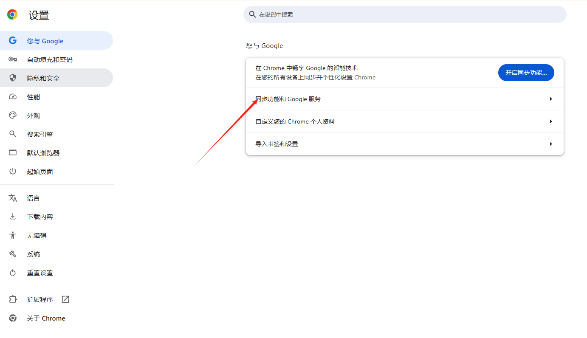
Task: Click the Google G icon in sidebar
Action: point(13,41)
